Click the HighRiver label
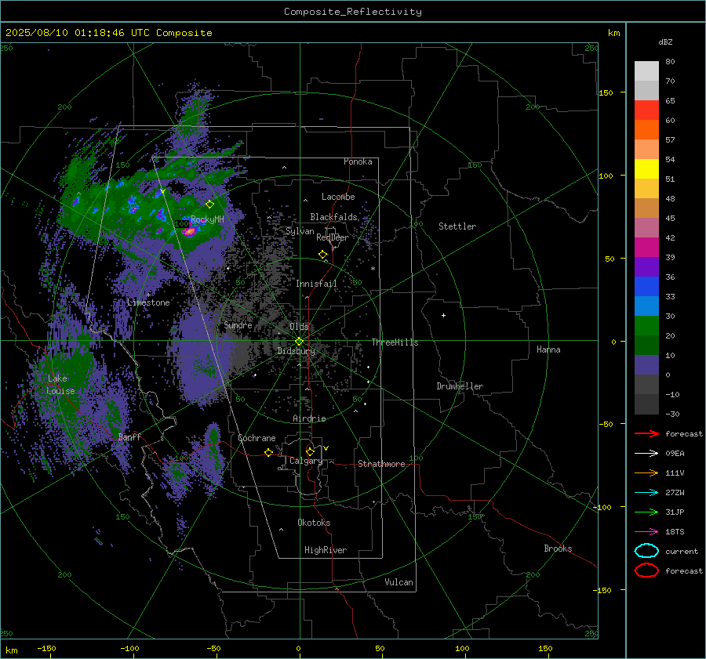The width and height of the screenshot is (706, 659). 325,550
